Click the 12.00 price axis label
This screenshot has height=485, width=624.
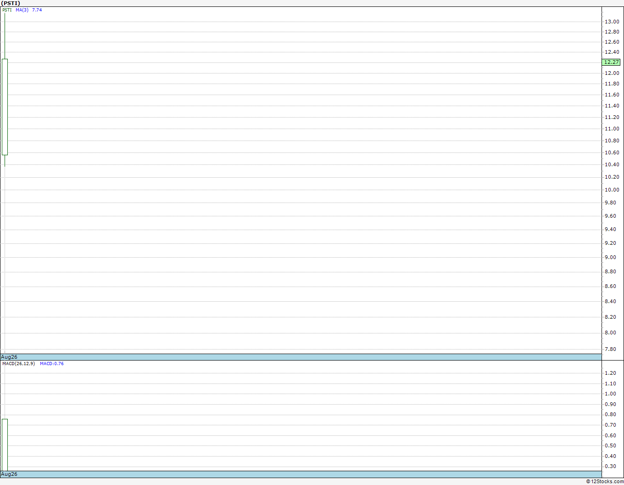[x=612, y=73]
